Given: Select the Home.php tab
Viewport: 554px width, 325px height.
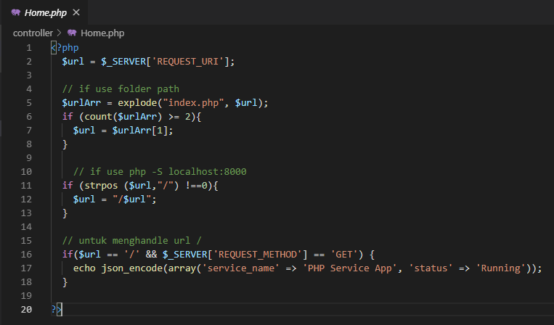Looking at the screenshot, I should pyautogui.click(x=44, y=12).
